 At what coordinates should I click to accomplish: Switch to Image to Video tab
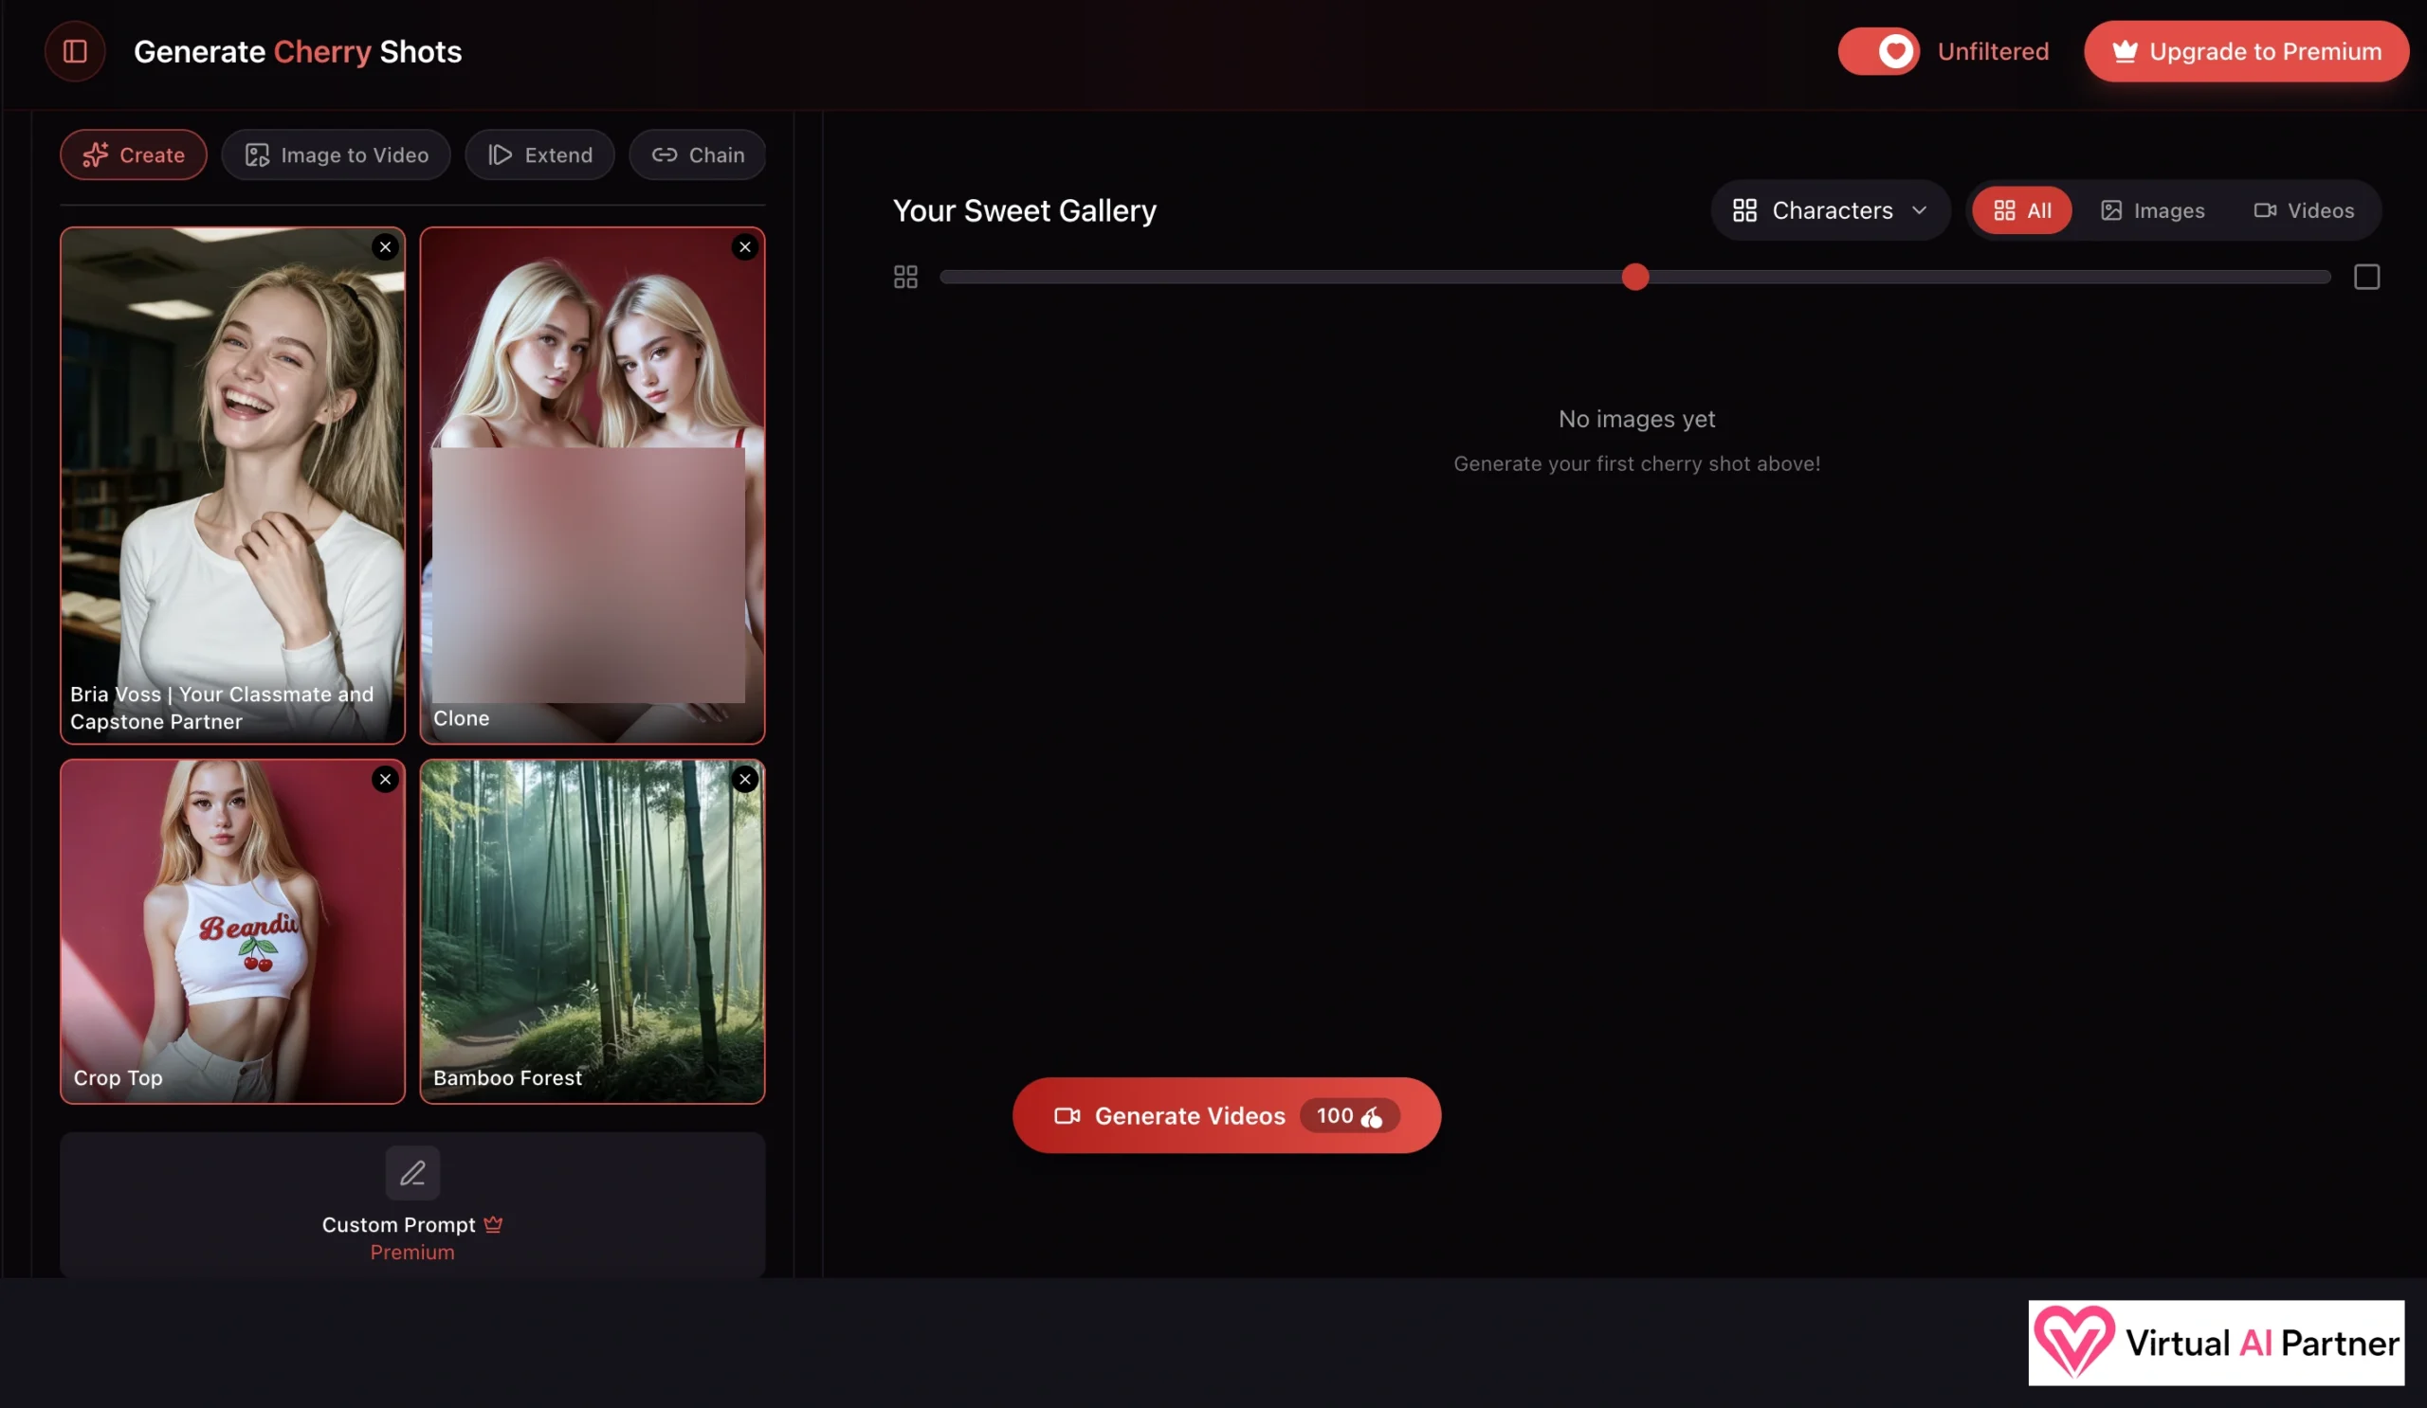(x=336, y=155)
